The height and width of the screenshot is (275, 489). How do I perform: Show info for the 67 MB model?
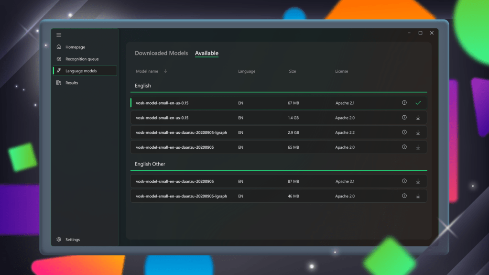(404, 103)
